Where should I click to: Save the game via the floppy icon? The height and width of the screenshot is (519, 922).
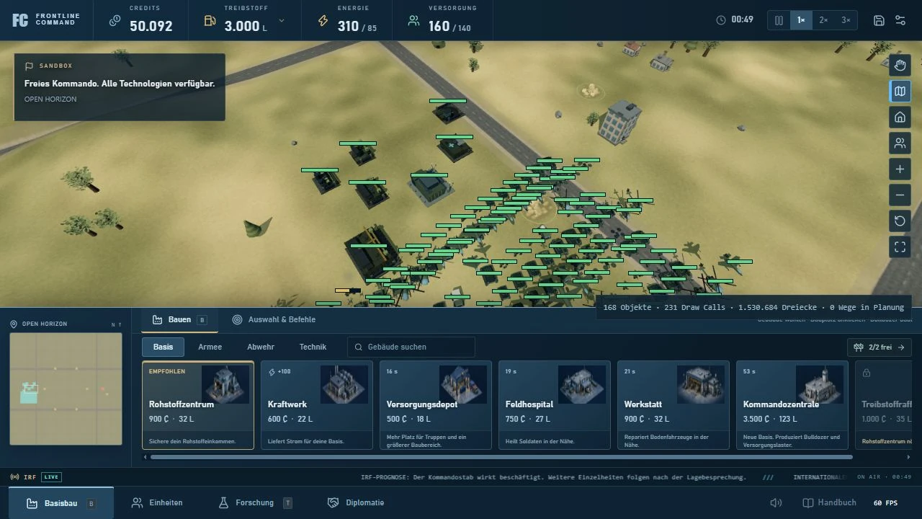point(879,20)
